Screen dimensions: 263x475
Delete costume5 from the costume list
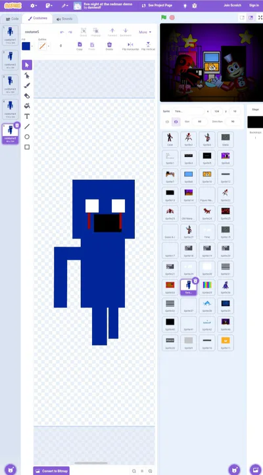(17, 125)
